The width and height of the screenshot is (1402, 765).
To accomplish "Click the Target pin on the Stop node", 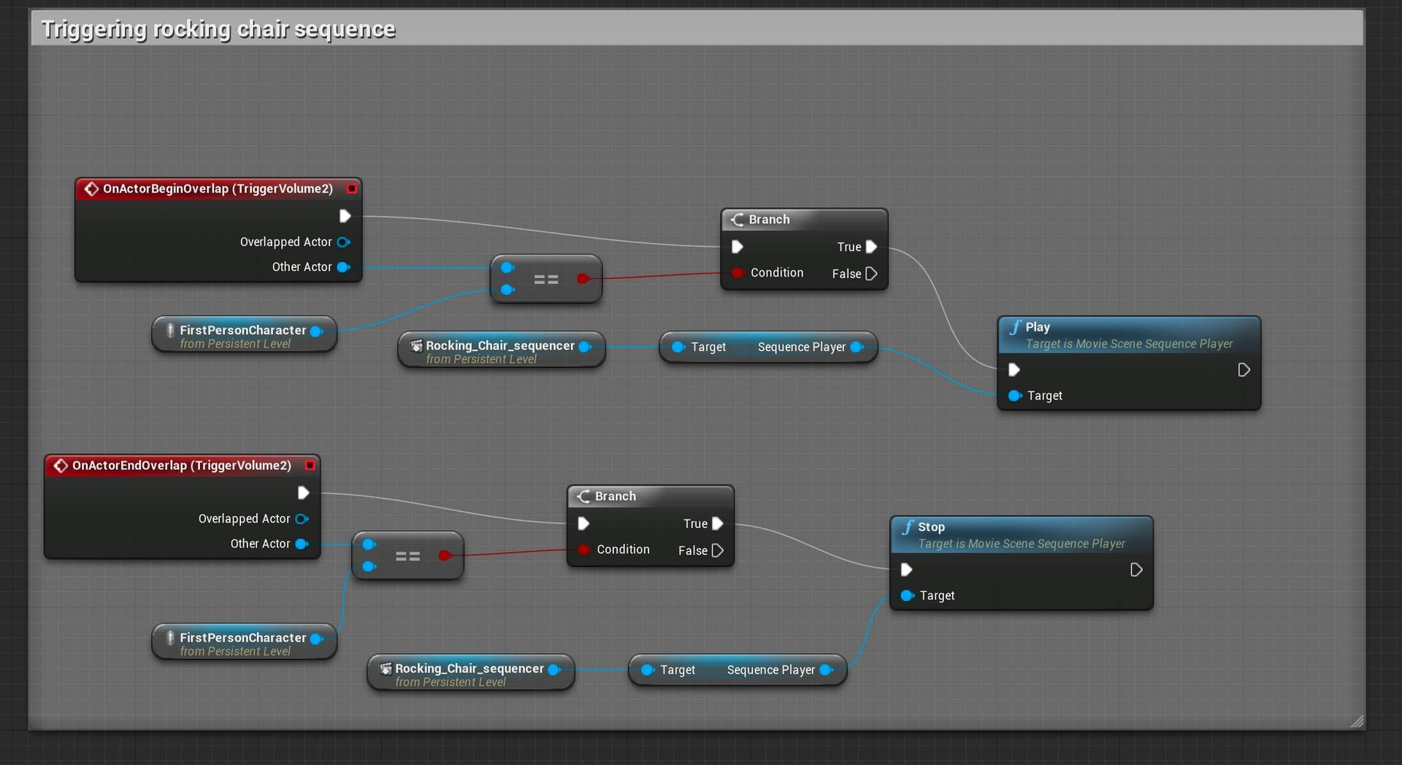I will click(907, 596).
